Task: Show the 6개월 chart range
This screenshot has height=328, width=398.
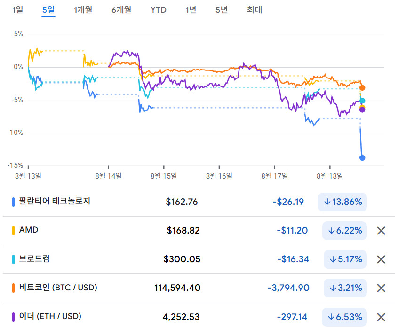Action: (x=121, y=10)
